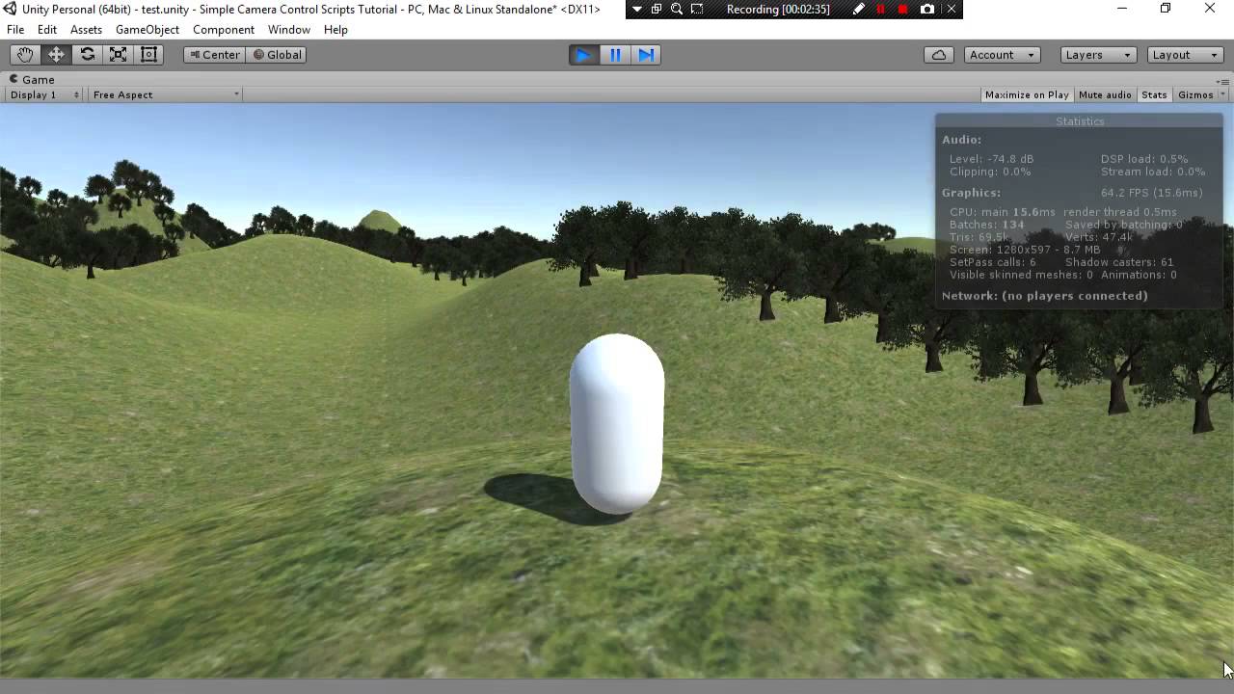The height and width of the screenshot is (694, 1234).
Task: Open the Gizmos dropdown
Action: tap(1198, 94)
